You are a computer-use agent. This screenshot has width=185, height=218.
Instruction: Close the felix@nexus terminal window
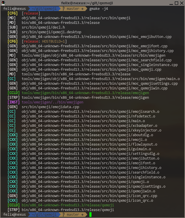(182, 3)
